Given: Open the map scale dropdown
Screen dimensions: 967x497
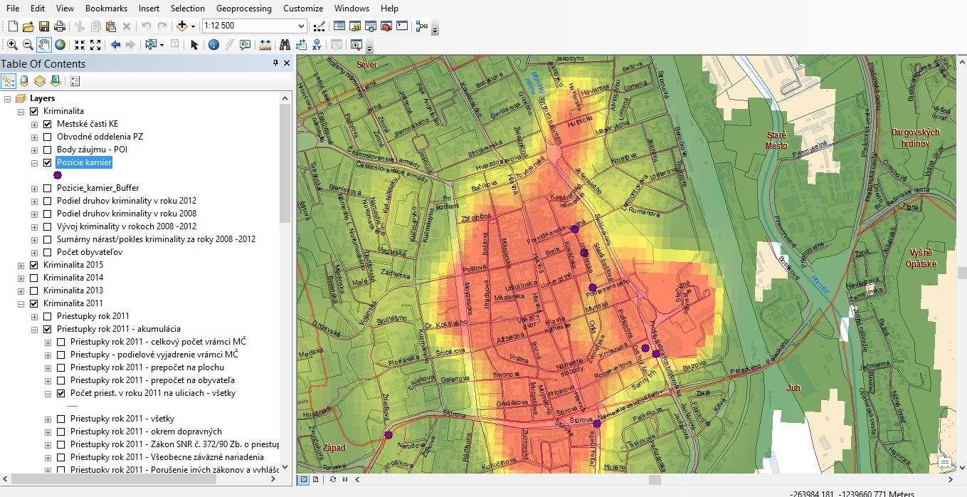Looking at the screenshot, I should point(302,26).
